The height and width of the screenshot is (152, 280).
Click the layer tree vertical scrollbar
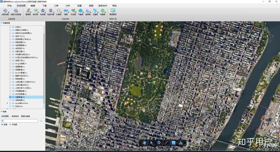44,67
